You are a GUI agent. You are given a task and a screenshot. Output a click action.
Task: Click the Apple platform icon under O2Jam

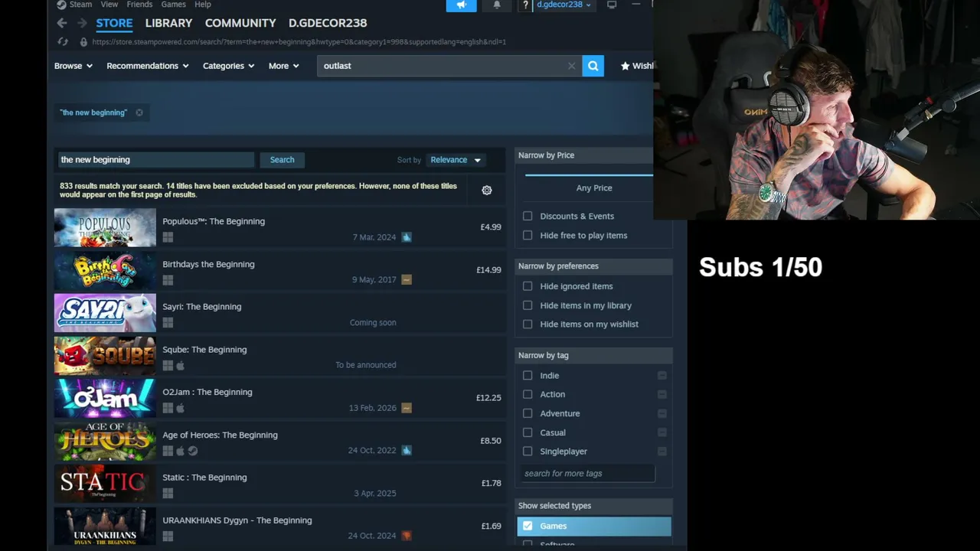(181, 408)
